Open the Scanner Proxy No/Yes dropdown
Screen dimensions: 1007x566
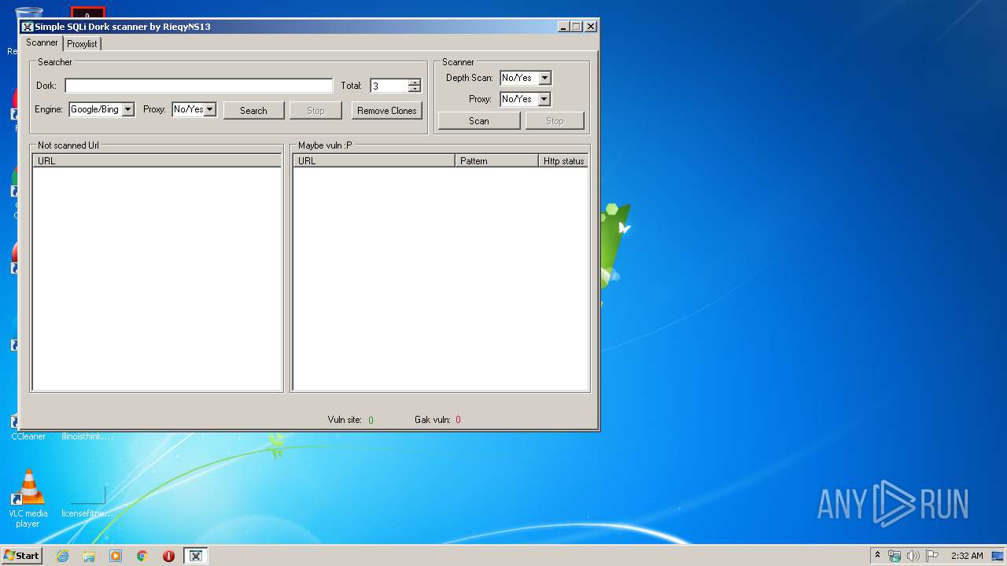click(x=544, y=99)
